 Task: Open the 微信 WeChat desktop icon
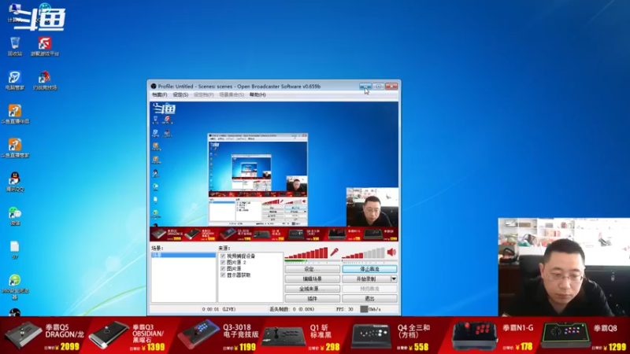15,216
